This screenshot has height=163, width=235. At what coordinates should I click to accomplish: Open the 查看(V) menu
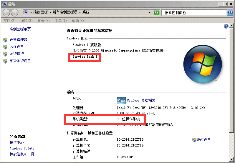(44, 21)
